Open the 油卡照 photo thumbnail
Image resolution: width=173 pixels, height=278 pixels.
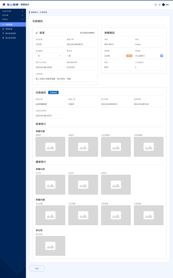pyautogui.click(x=50, y=185)
